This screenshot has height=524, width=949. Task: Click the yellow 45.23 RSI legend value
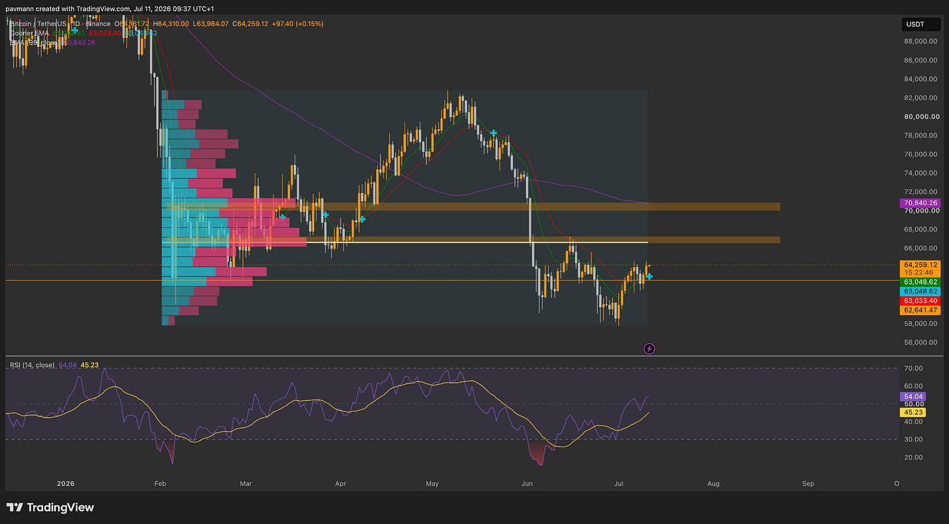(89, 365)
